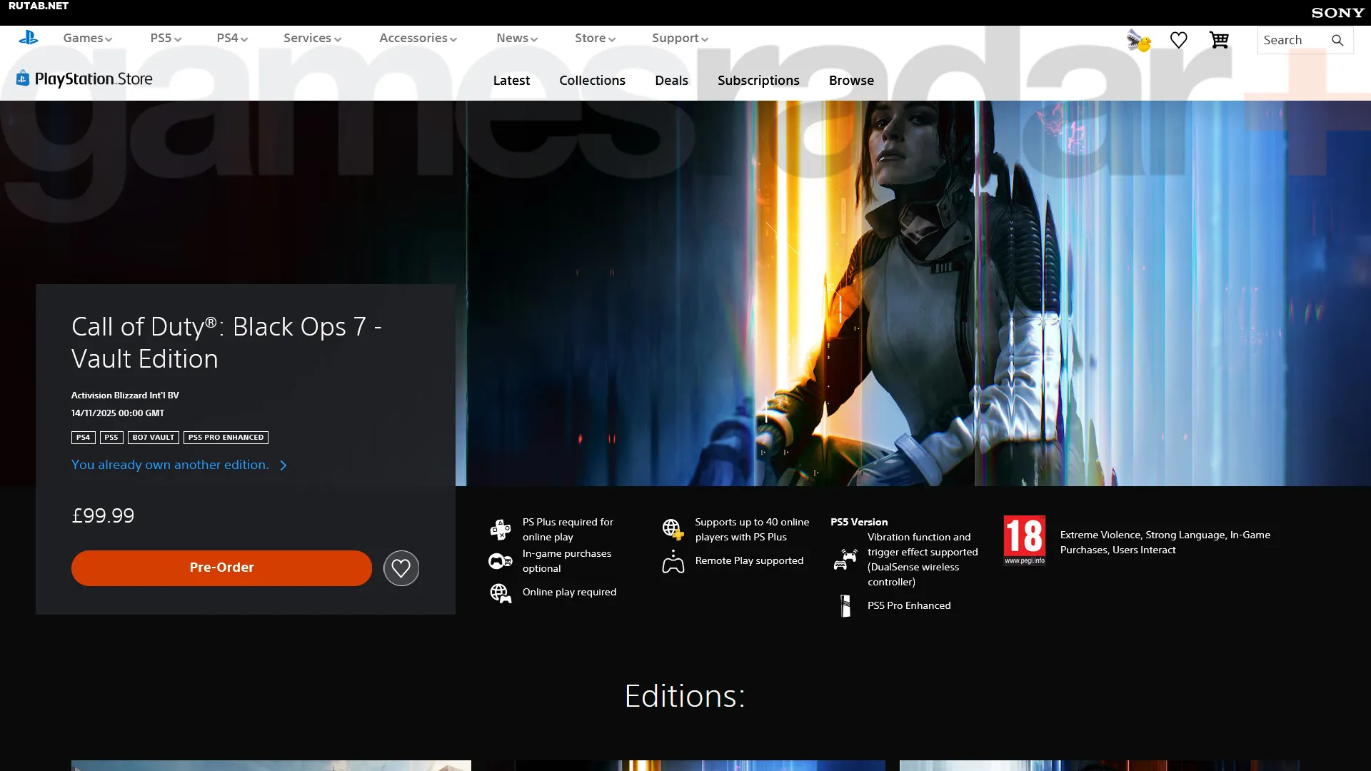Click the hero artwork of the female operator
1371x771 pixels.
918,293
